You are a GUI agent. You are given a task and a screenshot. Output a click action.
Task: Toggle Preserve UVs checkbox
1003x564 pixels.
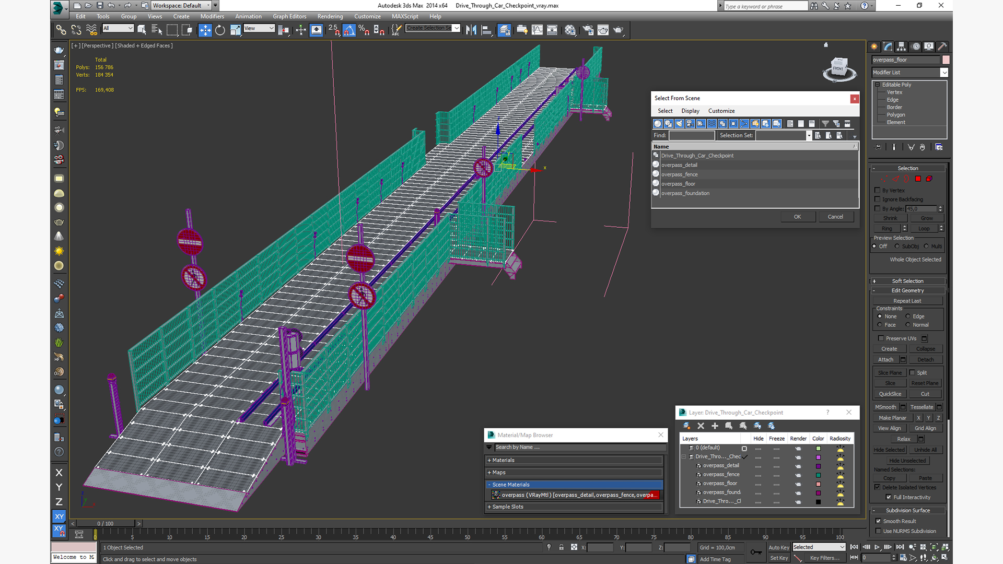pos(881,338)
